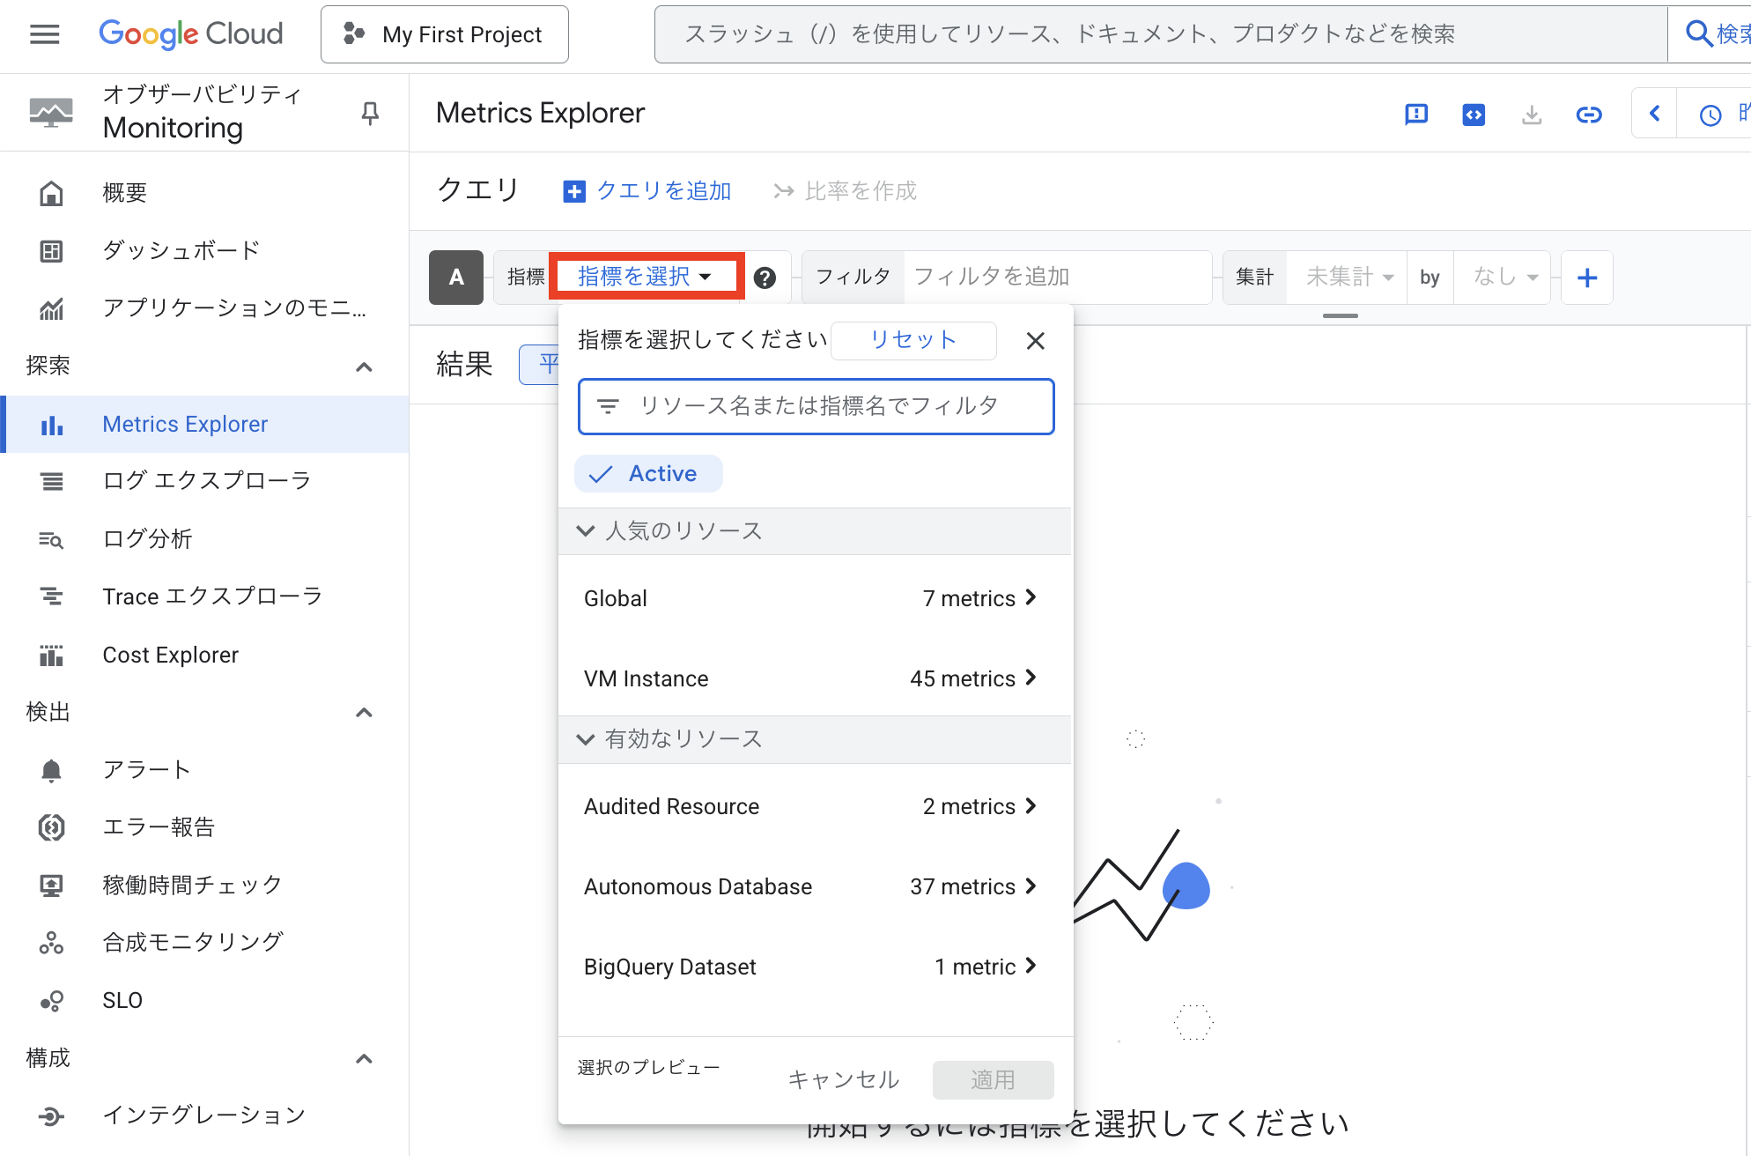Disable the Active filter chip
The image size is (1751, 1156).
pyautogui.click(x=648, y=473)
